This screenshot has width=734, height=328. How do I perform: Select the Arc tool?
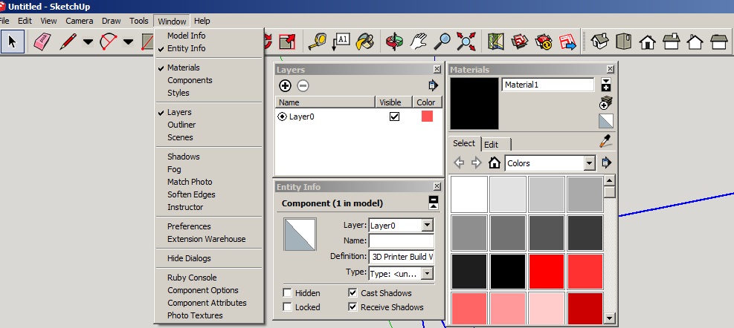pos(109,42)
